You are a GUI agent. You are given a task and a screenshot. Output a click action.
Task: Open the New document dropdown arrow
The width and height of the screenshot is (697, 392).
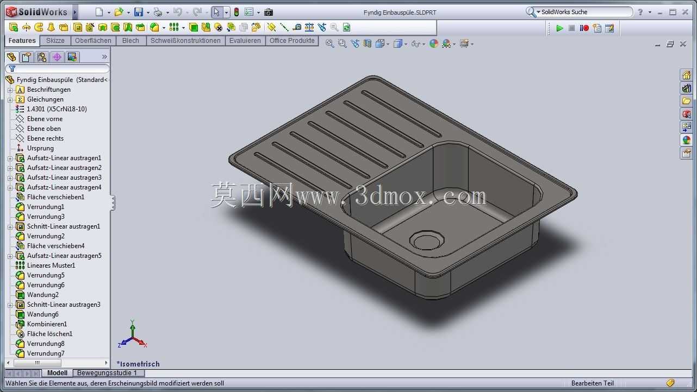click(x=109, y=12)
